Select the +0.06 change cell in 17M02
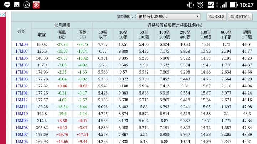The width and height of the screenshot is (257, 144). tap(62, 86)
